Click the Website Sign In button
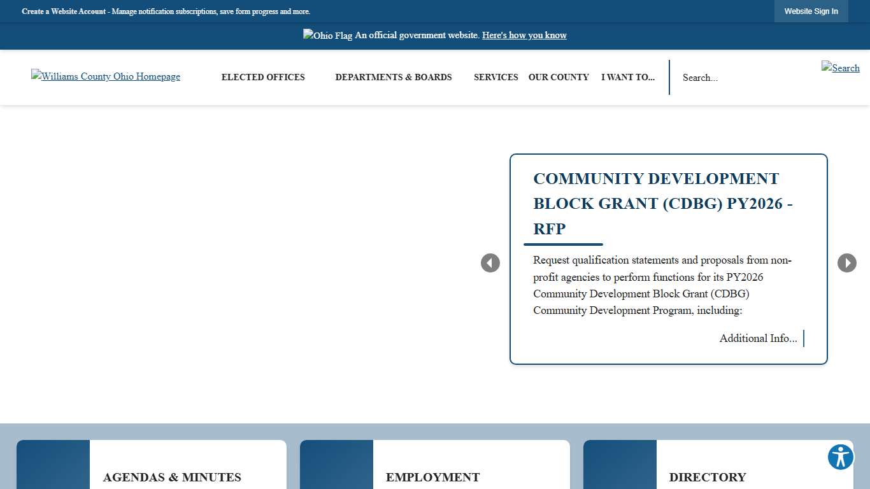This screenshot has width=870, height=489. 811,11
